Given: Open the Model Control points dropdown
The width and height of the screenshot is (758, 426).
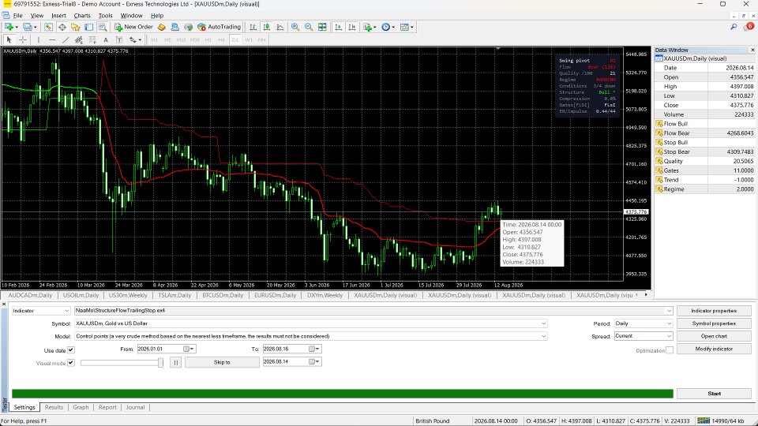Looking at the screenshot, I should tap(311, 336).
